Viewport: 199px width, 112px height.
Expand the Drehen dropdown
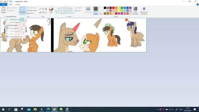(34, 13)
